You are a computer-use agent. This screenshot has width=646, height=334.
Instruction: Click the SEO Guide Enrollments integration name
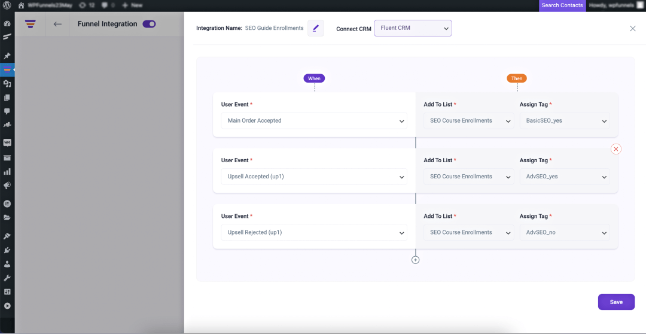tap(274, 28)
